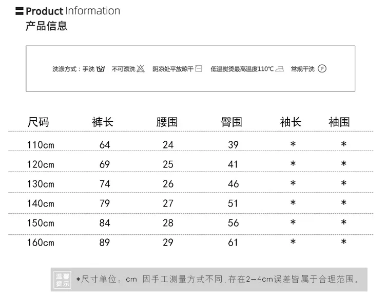Click pants length value 64

(105, 145)
